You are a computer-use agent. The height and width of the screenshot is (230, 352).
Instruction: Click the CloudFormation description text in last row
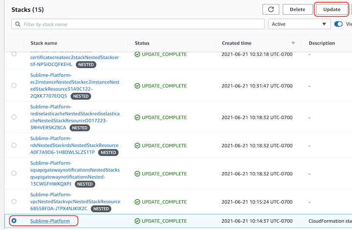(x=330, y=221)
